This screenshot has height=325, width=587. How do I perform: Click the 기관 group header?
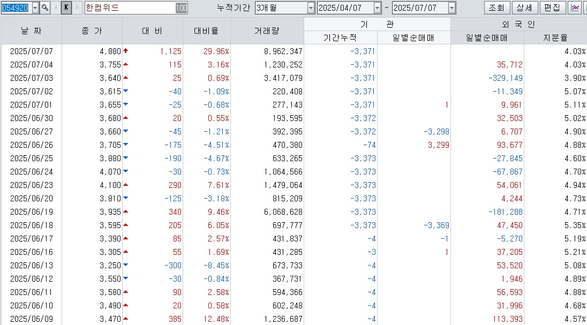378,24
